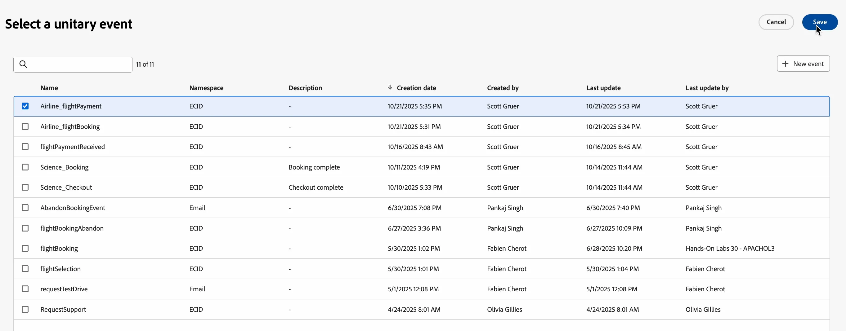Click the Created by column header
Viewport: 846px width, 331px height.
pos(503,88)
